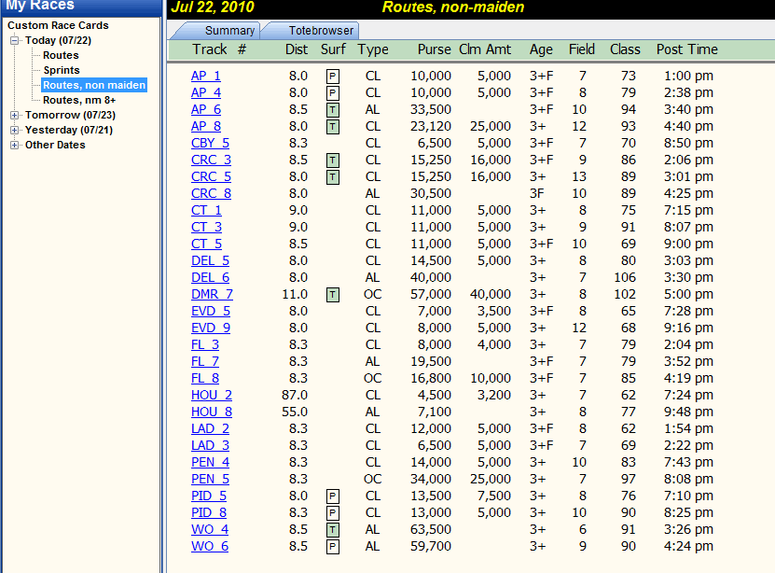
Task: Click the T surface icon in AP 6 row
Action: coord(333,110)
